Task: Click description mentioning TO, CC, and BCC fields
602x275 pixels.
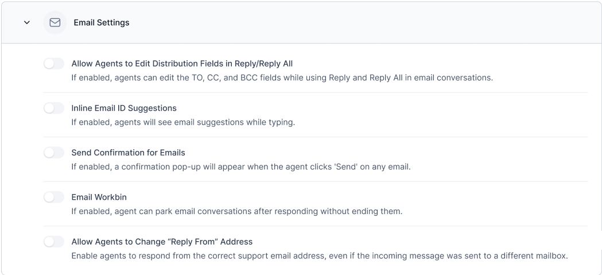Action: coord(282,78)
